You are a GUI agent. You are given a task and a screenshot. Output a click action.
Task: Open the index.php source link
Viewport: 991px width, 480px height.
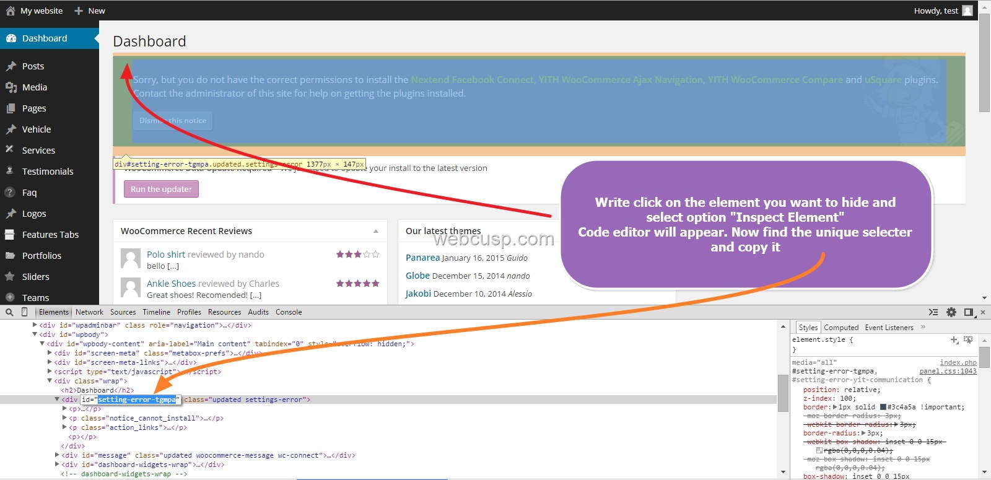click(958, 362)
